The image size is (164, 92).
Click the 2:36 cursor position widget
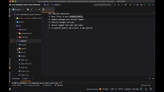(112, 89)
